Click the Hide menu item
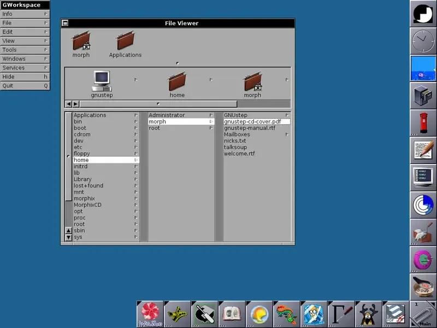 tap(25, 77)
